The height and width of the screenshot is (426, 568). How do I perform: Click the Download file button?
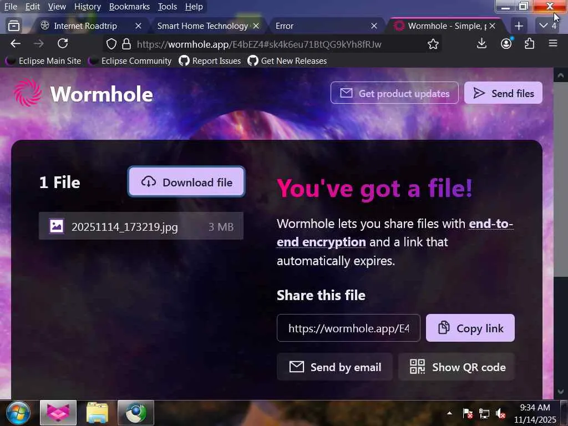(186, 182)
